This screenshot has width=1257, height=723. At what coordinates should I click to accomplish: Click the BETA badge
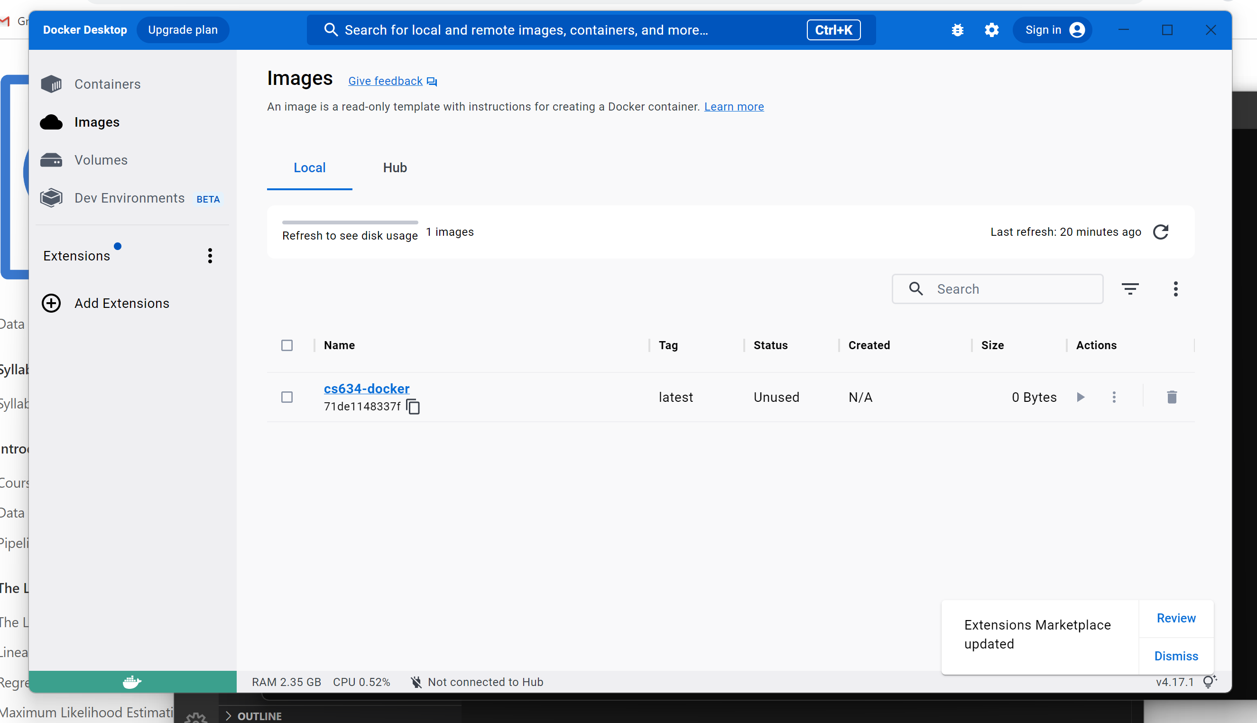(x=208, y=199)
